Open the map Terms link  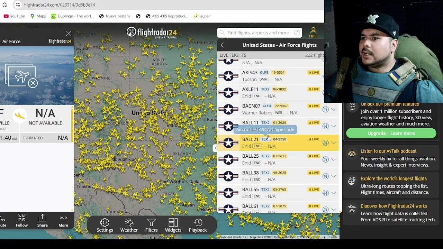pos(333,237)
